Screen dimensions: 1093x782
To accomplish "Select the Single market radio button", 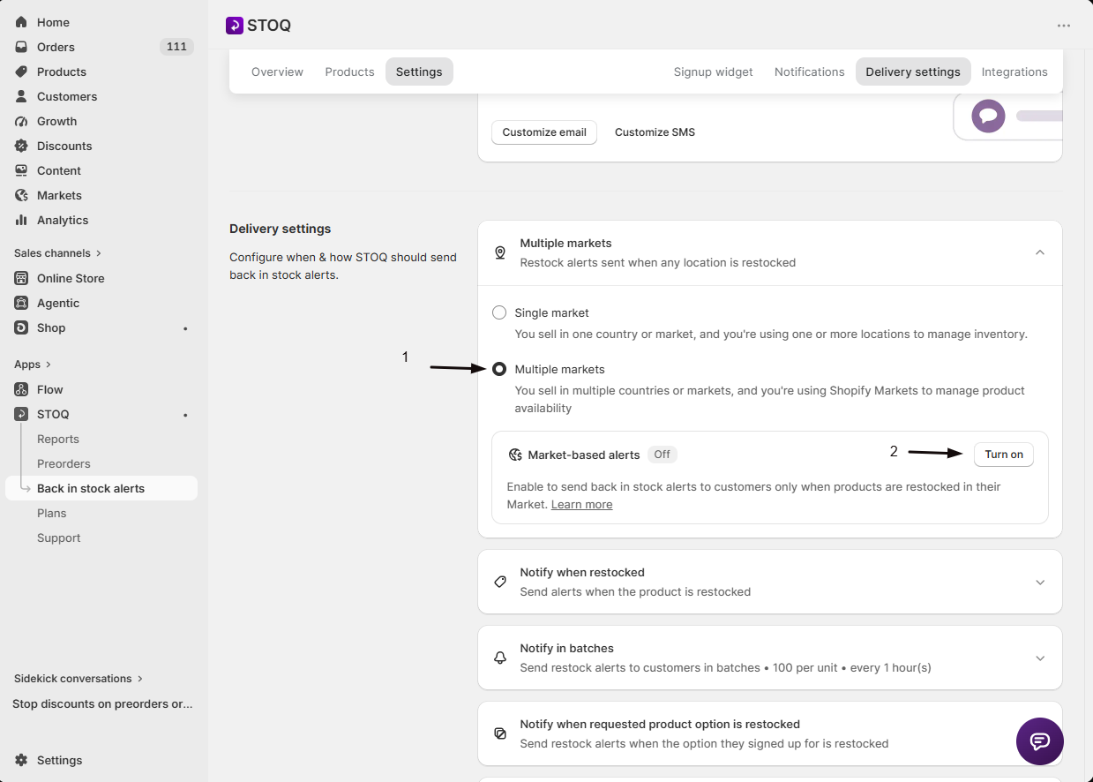I will [x=499, y=312].
